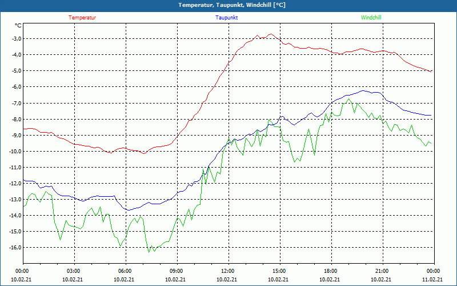Image resolution: width=457 pixels, height=286 pixels.
Task: Click the green Windchill legend label
Action: (371, 18)
